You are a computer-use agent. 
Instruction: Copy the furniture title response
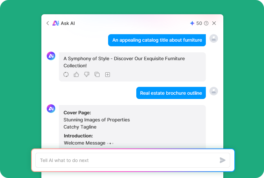[x=97, y=74]
